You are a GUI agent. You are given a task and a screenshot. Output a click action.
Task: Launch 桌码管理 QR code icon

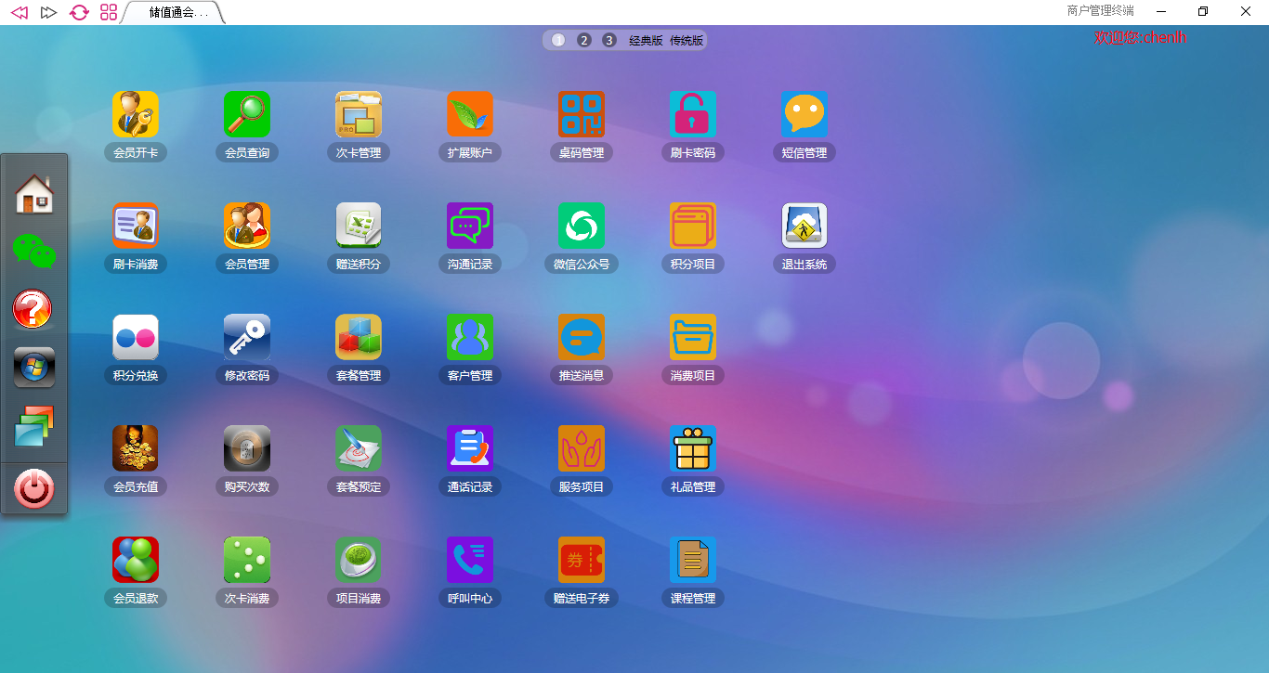(582, 114)
